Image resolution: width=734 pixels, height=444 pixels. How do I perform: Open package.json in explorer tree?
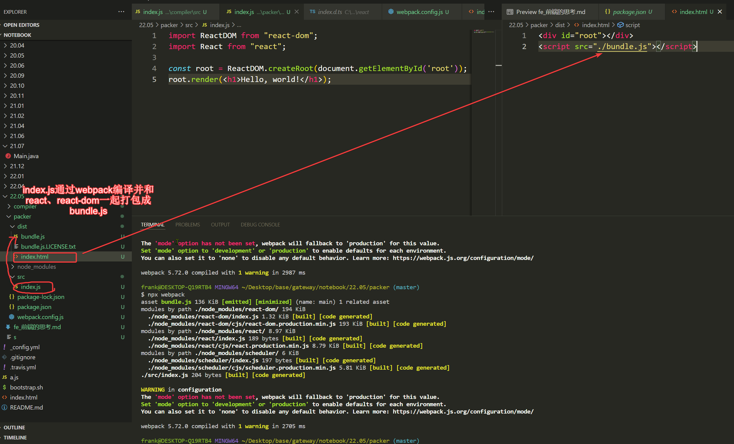(x=66, y=307)
